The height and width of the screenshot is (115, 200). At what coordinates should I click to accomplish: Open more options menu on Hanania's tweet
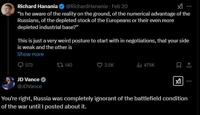click(189, 6)
